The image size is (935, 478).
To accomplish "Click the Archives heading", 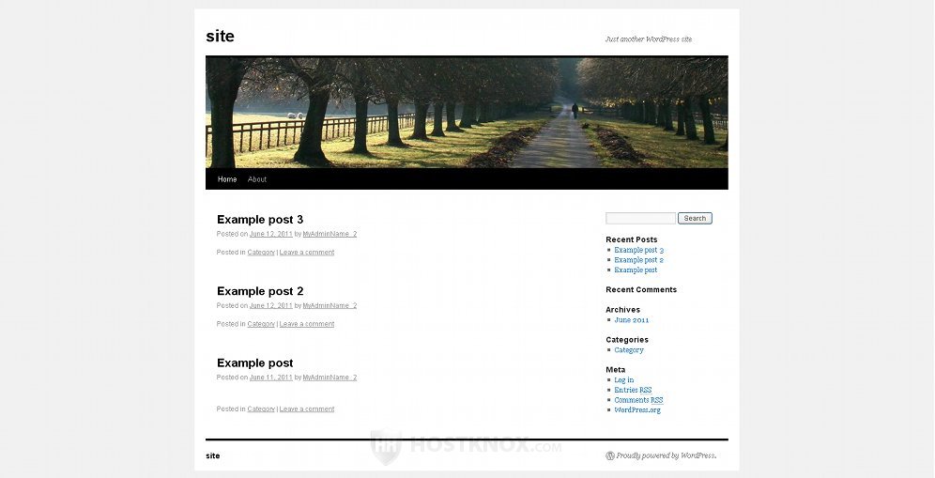I will tap(623, 310).
